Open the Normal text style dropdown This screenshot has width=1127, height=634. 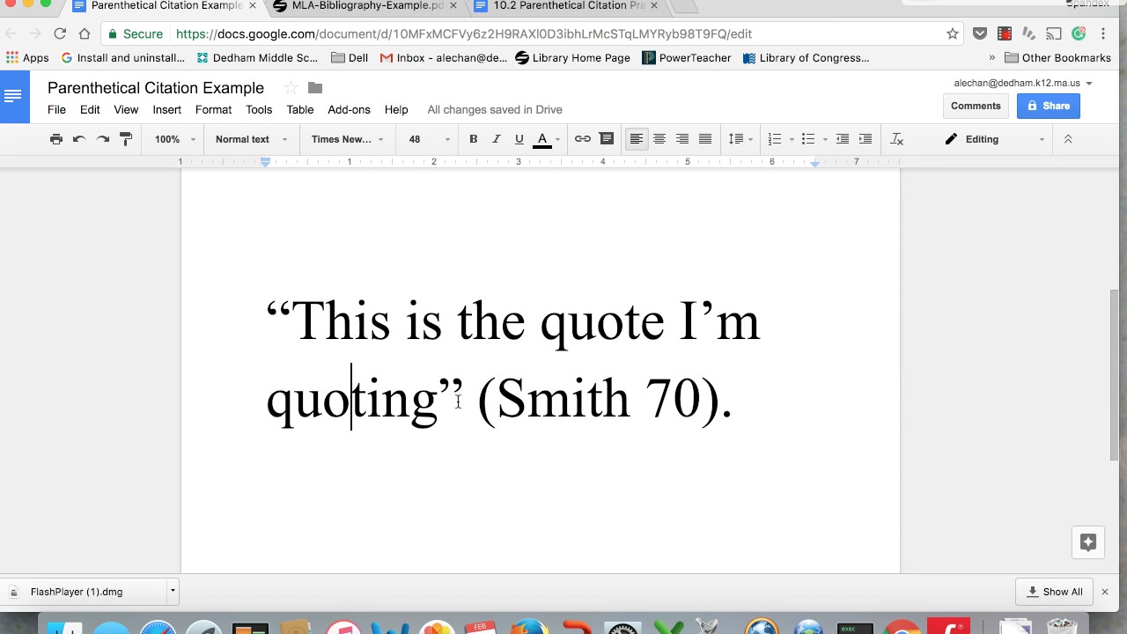pos(251,139)
